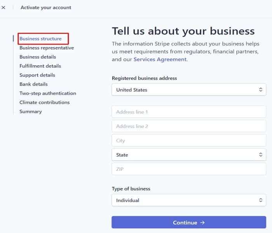Open the Business structure step
The width and height of the screenshot is (272, 233).
tap(40, 39)
